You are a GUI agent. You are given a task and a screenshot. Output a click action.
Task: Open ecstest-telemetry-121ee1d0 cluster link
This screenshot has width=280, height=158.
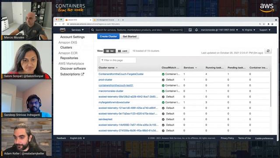tap(128, 108)
